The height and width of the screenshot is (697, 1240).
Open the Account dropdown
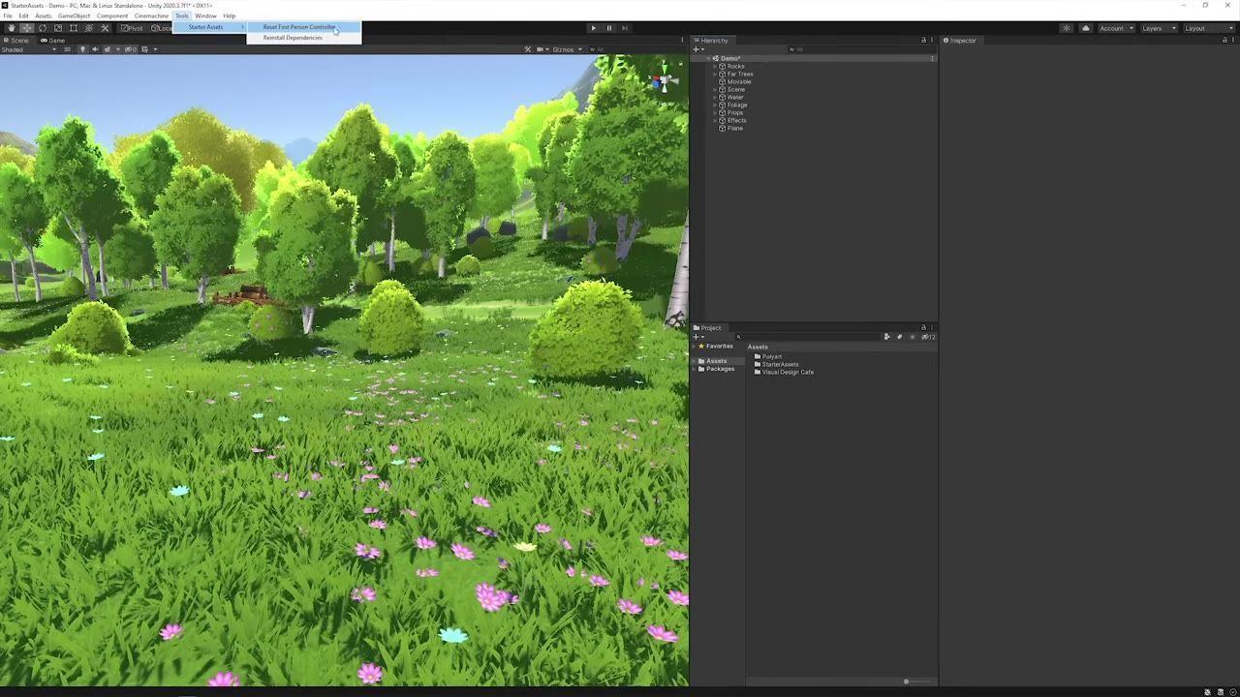(x=1116, y=28)
